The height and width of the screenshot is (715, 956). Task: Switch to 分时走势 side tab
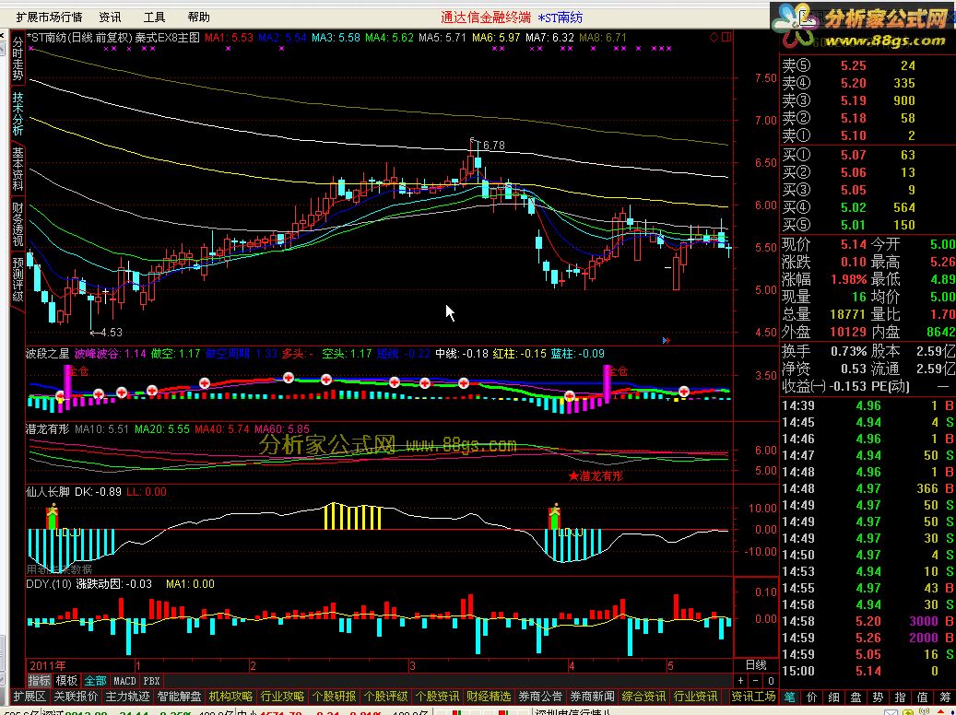pyautogui.click(x=18, y=59)
